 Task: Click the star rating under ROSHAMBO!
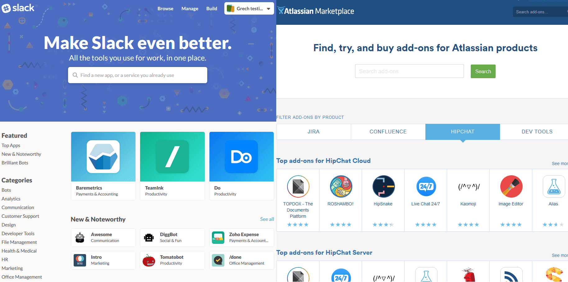pyautogui.click(x=341, y=225)
